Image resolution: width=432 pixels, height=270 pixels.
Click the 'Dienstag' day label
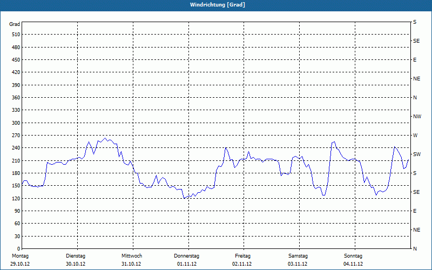(x=76, y=256)
